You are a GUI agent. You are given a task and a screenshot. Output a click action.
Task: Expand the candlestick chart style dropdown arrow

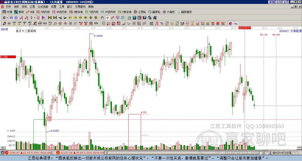(x=35, y=18)
